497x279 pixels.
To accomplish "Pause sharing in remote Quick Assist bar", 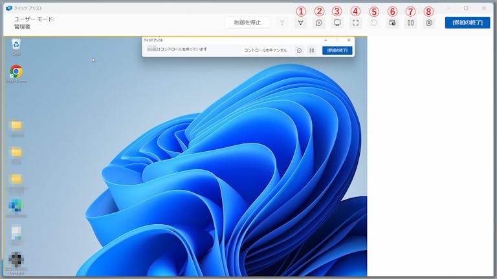I will [x=311, y=50].
